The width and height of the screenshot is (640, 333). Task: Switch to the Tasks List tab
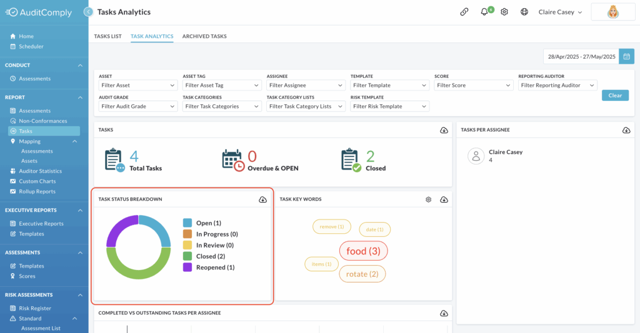coord(107,36)
